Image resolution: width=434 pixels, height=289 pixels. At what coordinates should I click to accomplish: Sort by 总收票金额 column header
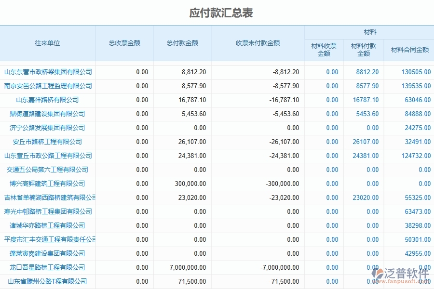coord(125,43)
